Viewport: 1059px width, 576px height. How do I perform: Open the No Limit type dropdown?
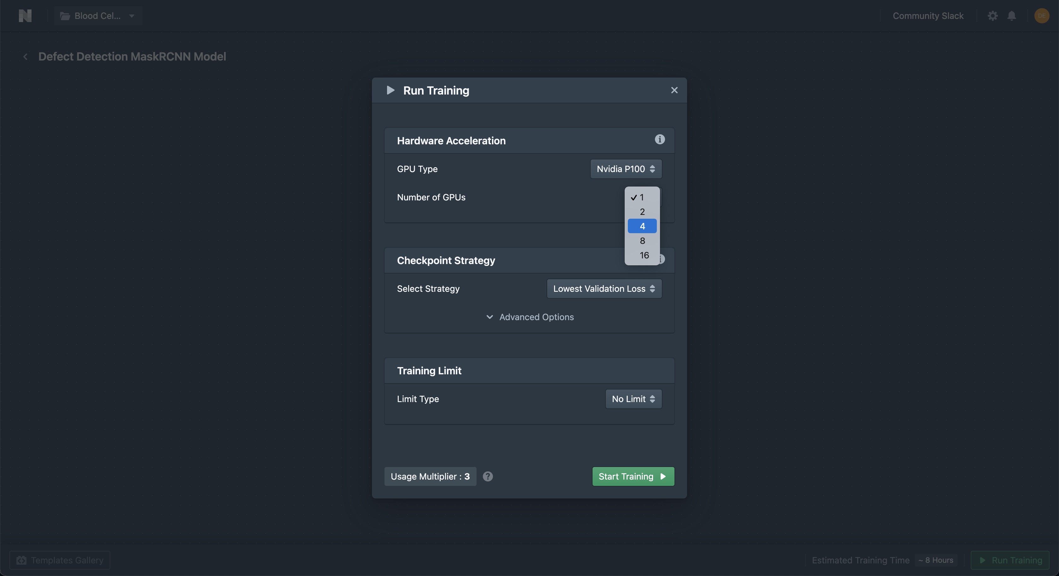coord(633,399)
